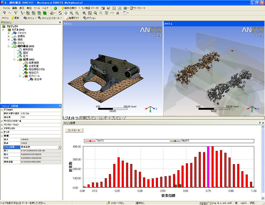The image size is (265, 205).
Task: Pin the mesh metrics panel pushpin
Action: (260, 123)
